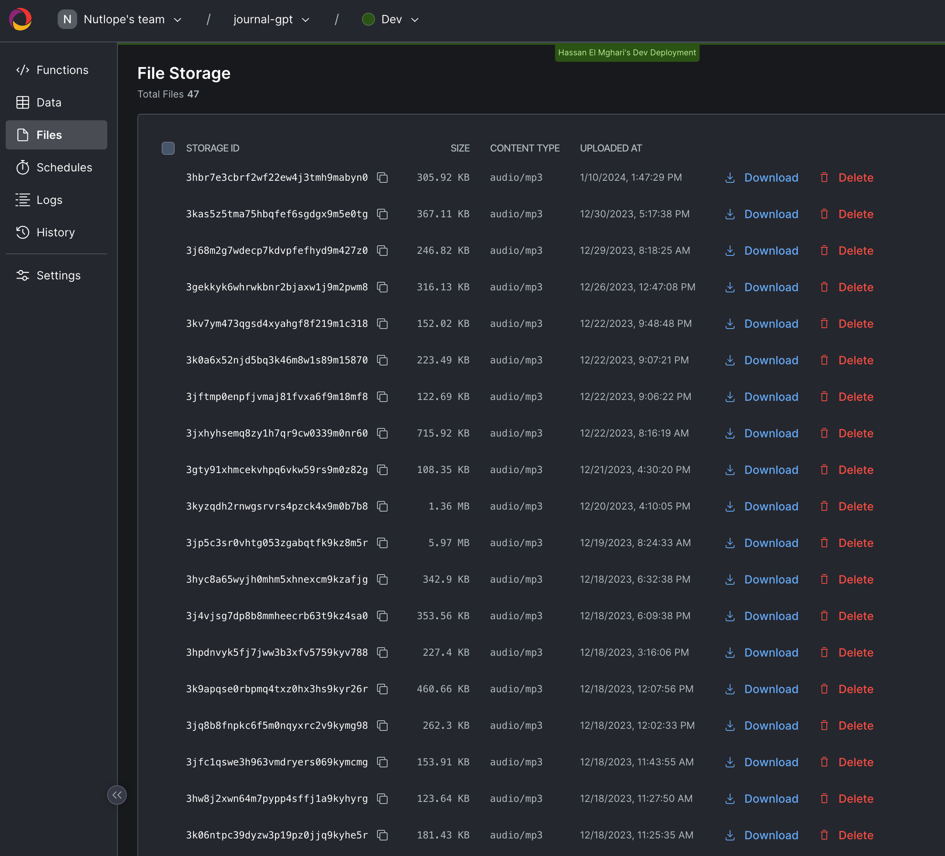Copy storage ID 3j68m2g7wdecp7kdvpfefhyd9m427z0

382,251
